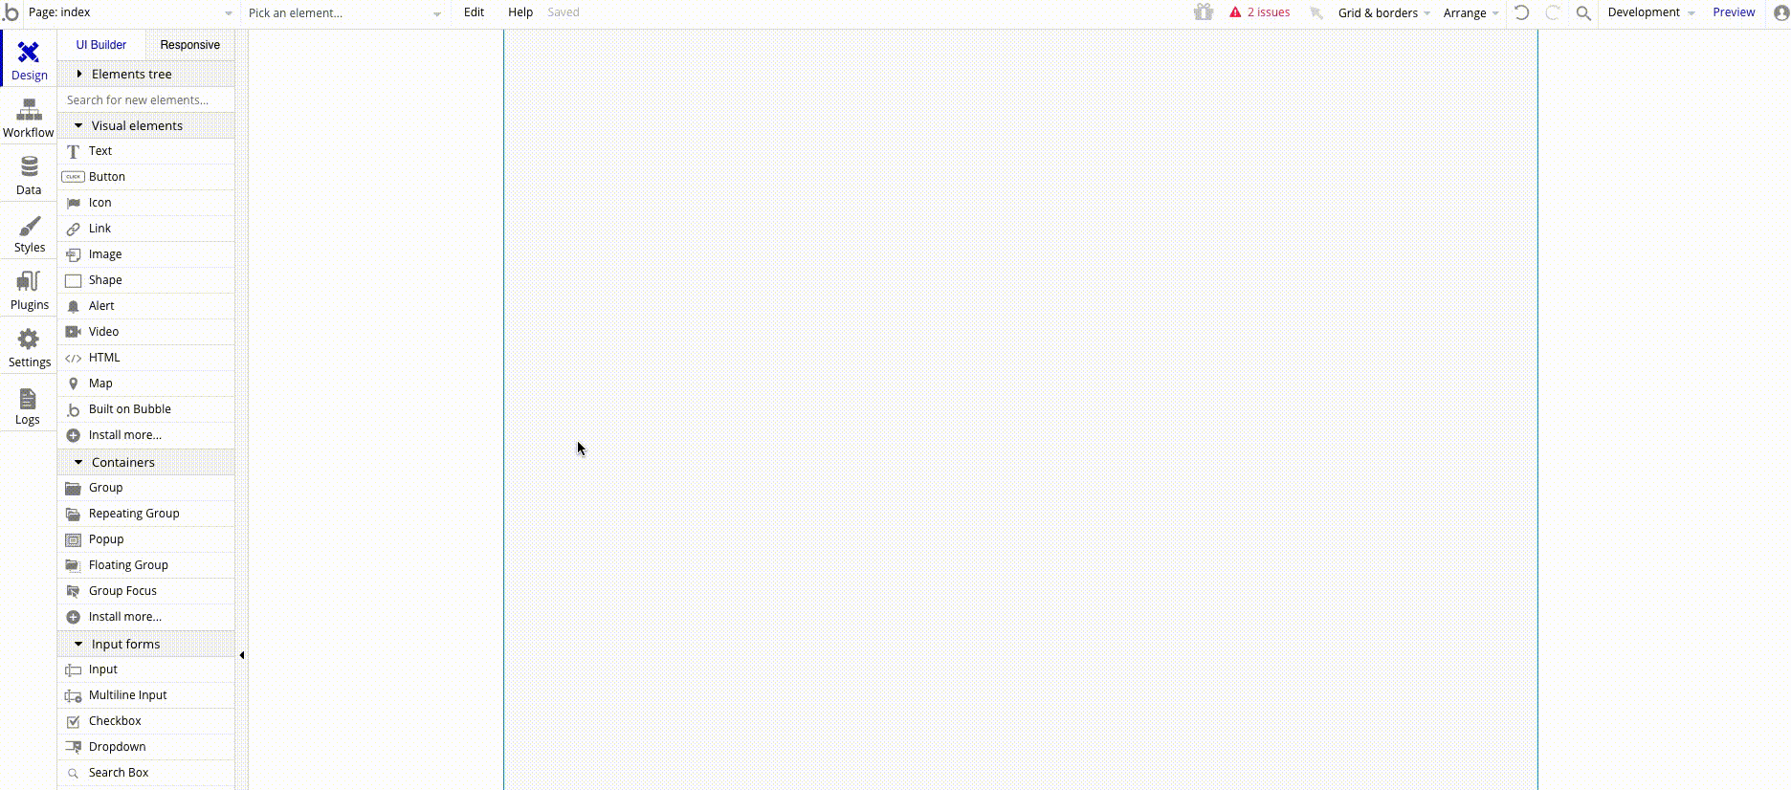Switch to the Responsive tab
The image size is (1791, 790).
(x=189, y=45)
